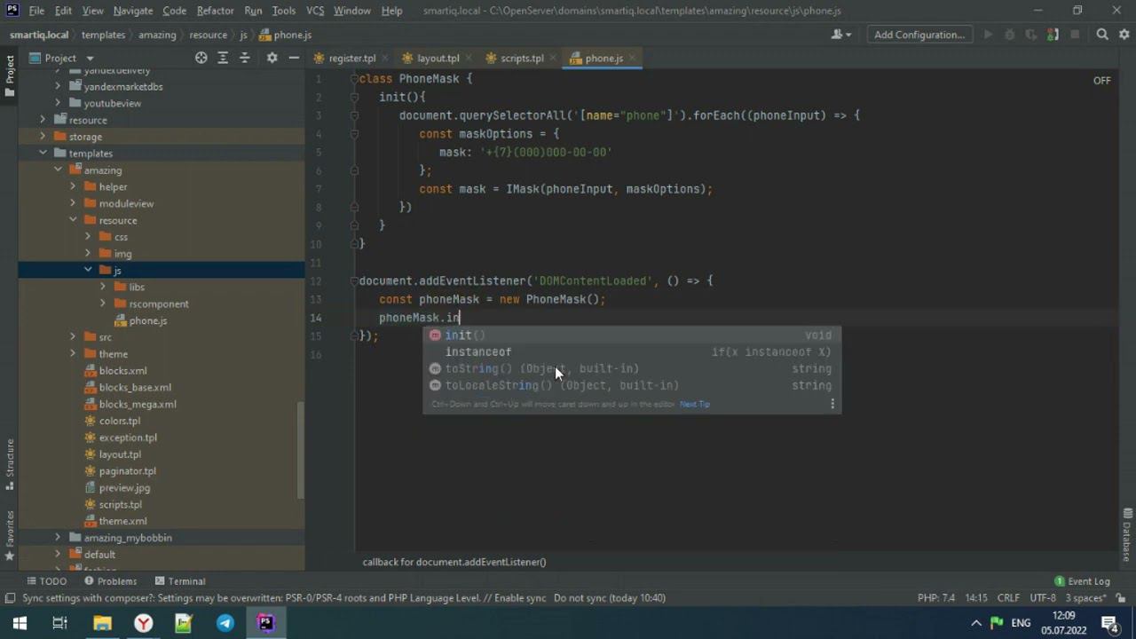Collapse the amazing folder in tree
The image size is (1136, 639).
pos(58,170)
